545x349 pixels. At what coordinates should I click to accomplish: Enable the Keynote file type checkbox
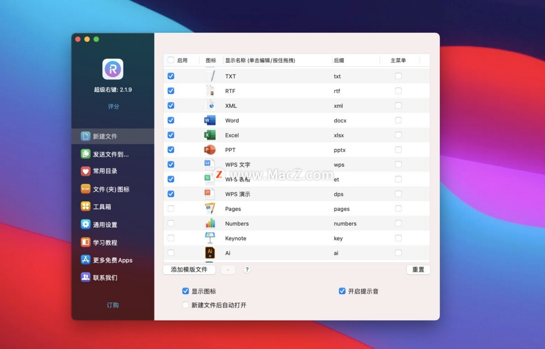[171, 238]
